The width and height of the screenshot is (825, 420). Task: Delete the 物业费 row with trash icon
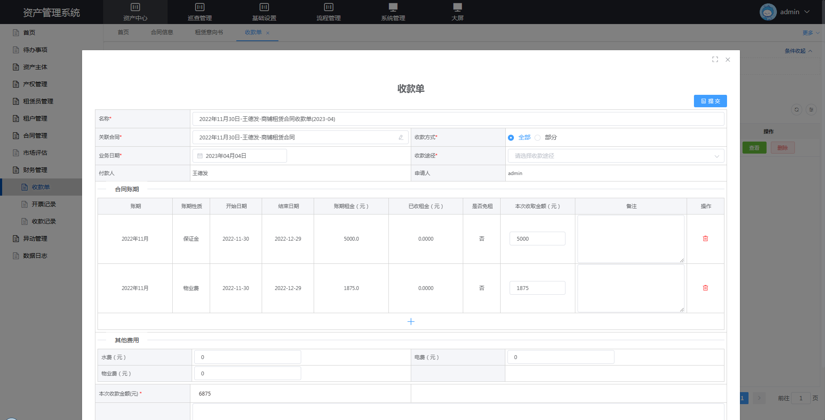click(x=705, y=288)
